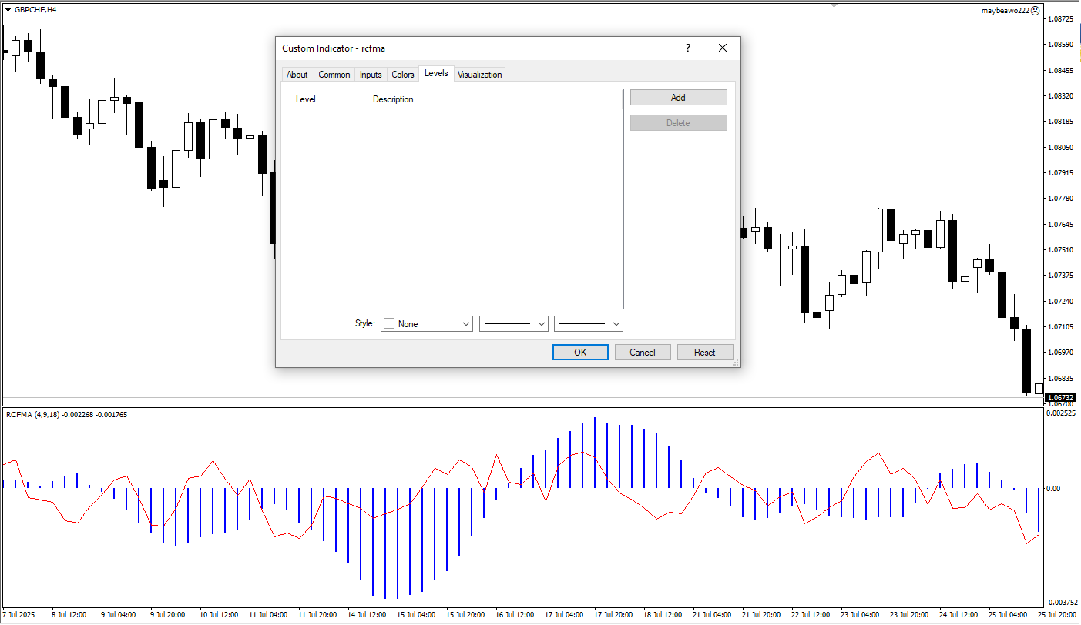Confirm the dialog with OK
1081x625 pixels.
coord(580,352)
